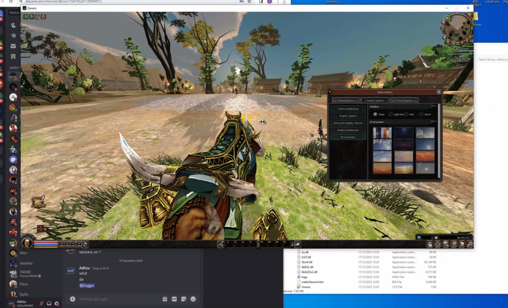
Task: Switch to the Game options tab
Action: (x=346, y=100)
